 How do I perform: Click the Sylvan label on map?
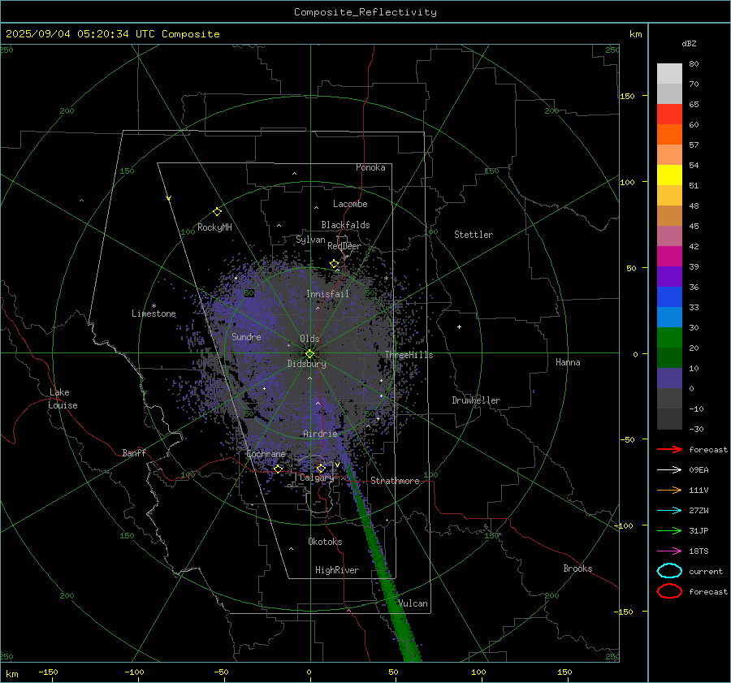[x=310, y=240]
